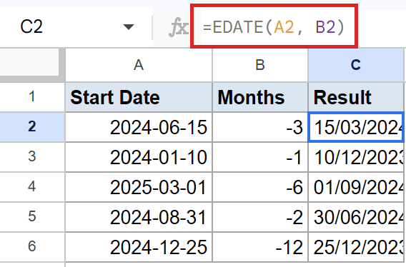Viewport: 406px width, 267px height.
Task: Open the Name Box dropdown arrow
Action: pos(129,26)
